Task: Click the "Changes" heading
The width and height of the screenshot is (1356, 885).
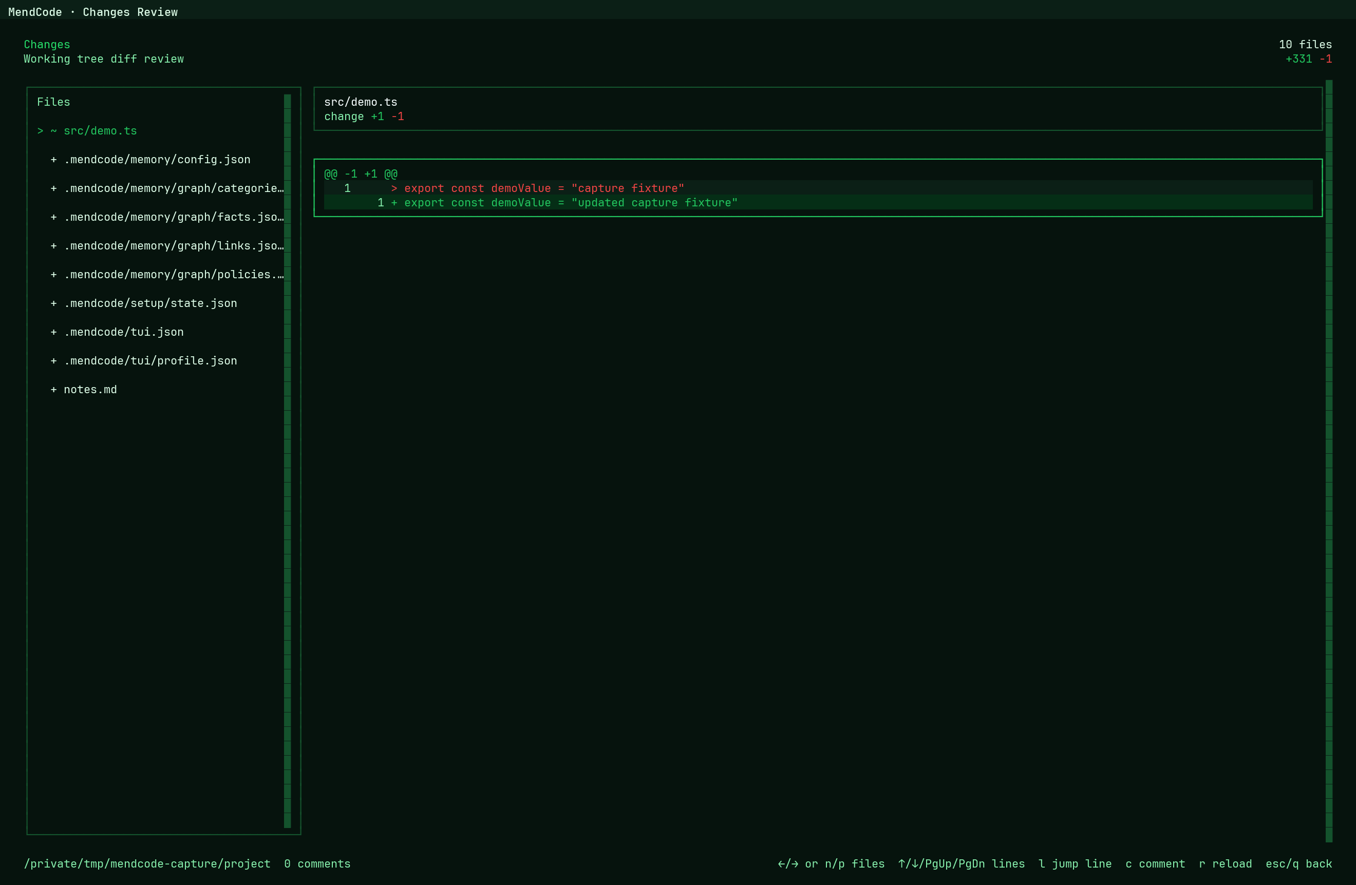Action: click(x=47, y=45)
